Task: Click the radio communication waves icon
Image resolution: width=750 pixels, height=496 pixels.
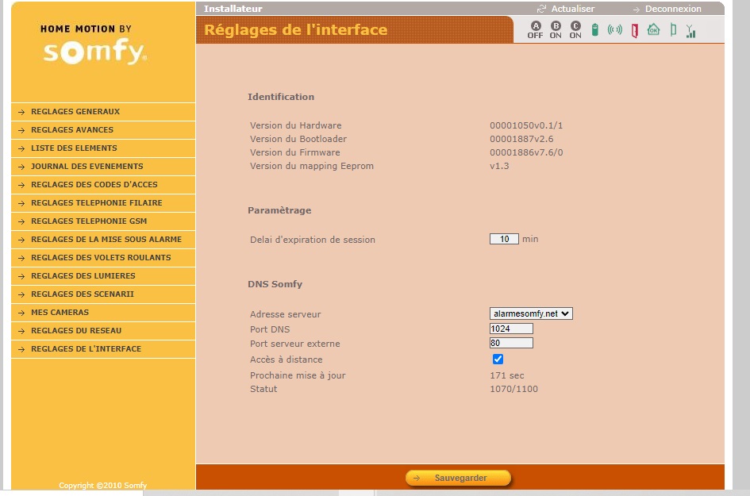Action: coord(614,29)
